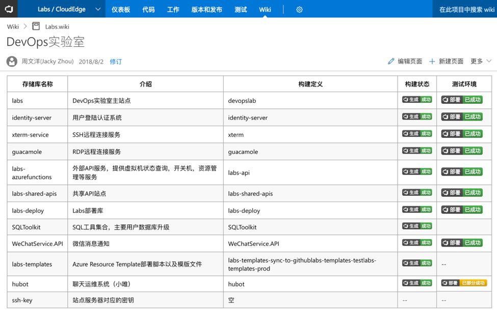The image size is (497, 318).
Task: Open build badge for identity-server row
Action: tap(417, 117)
